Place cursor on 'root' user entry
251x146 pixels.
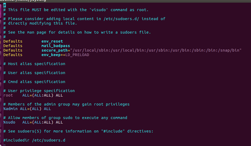(8, 95)
